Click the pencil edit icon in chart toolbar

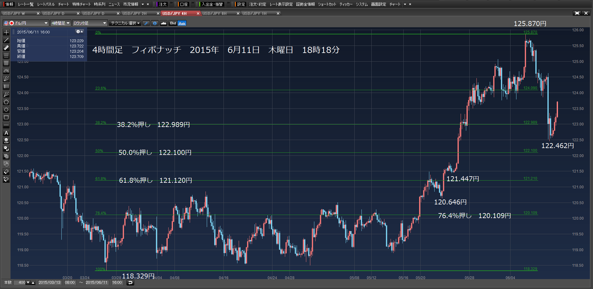[x=146, y=23]
